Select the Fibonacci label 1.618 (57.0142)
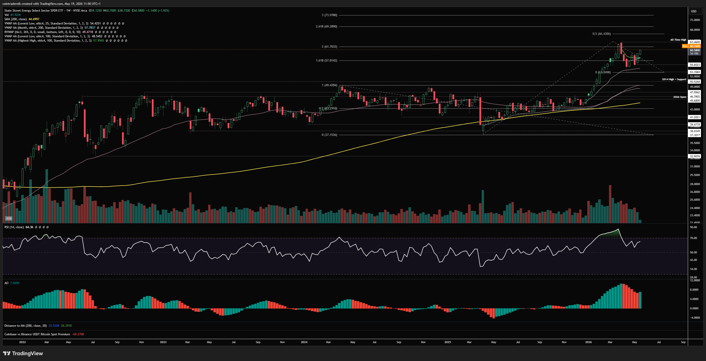 pyautogui.click(x=326, y=61)
